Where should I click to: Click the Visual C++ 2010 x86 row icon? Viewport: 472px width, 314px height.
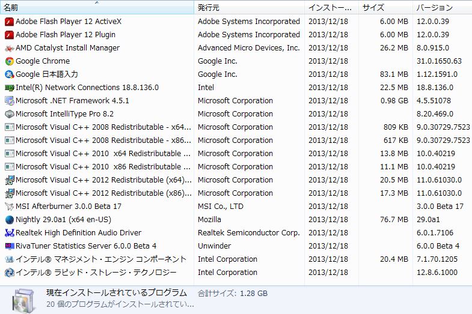(x=10, y=167)
